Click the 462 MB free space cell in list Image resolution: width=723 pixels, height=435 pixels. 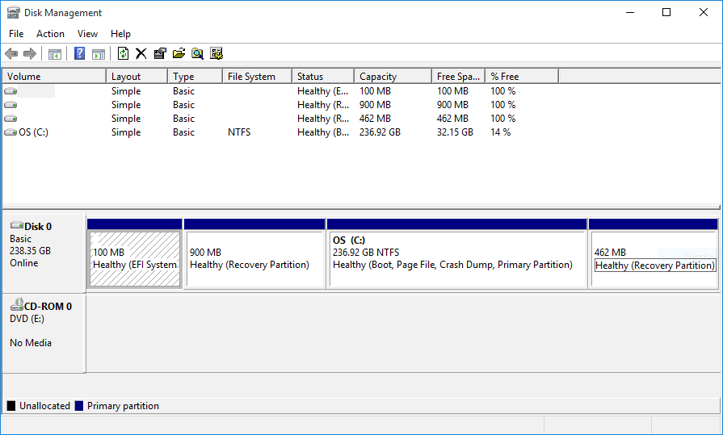coord(452,119)
